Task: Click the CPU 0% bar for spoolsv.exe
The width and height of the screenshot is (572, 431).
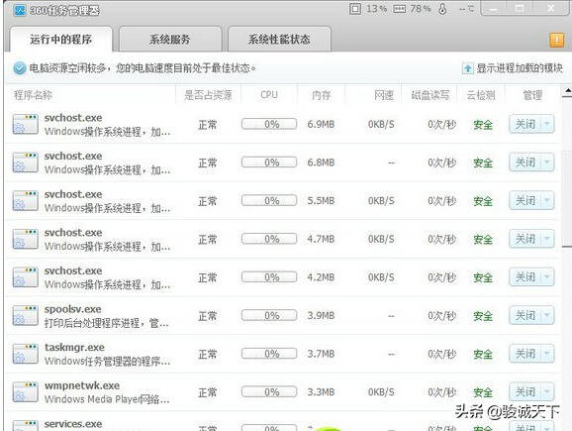Action: tap(269, 315)
